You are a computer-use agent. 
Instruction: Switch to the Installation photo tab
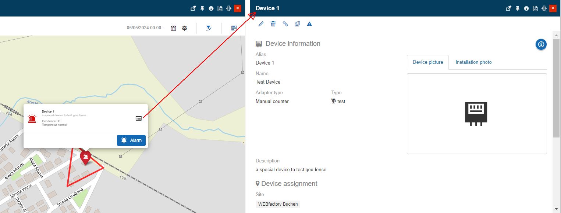tap(474, 62)
